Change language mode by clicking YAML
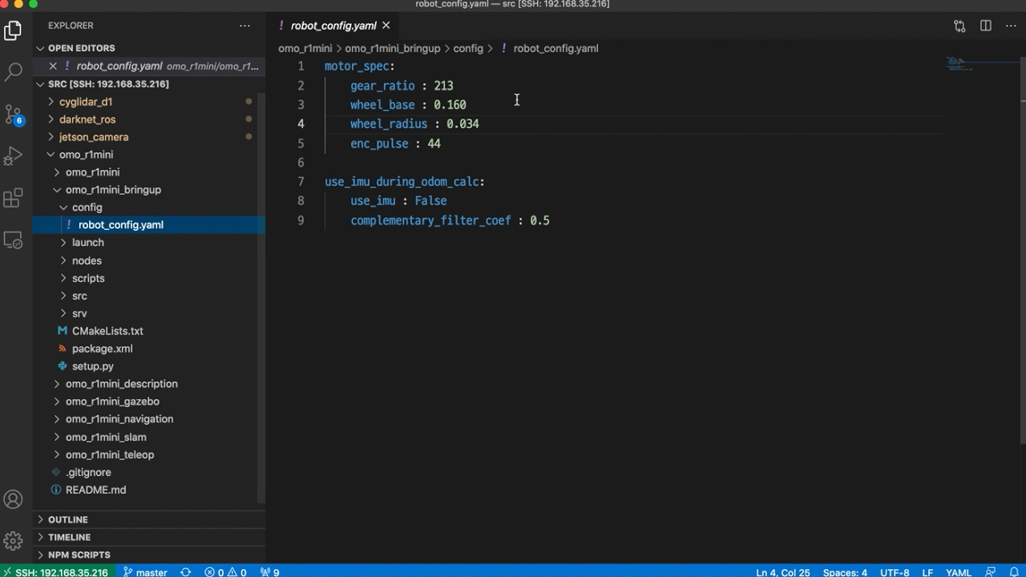 coord(959,572)
